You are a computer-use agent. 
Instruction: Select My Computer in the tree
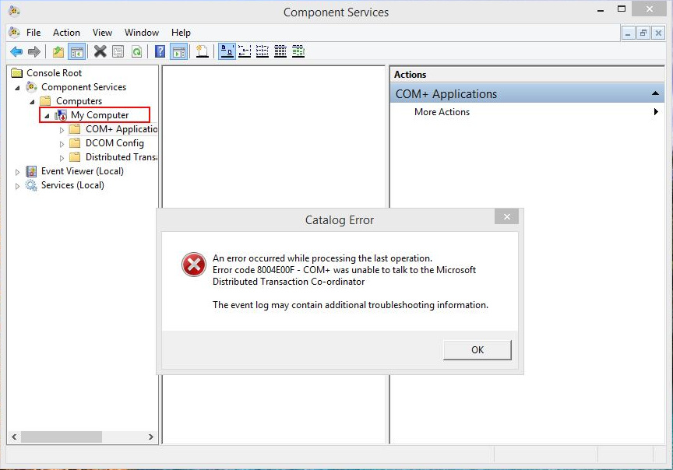click(100, 115)
